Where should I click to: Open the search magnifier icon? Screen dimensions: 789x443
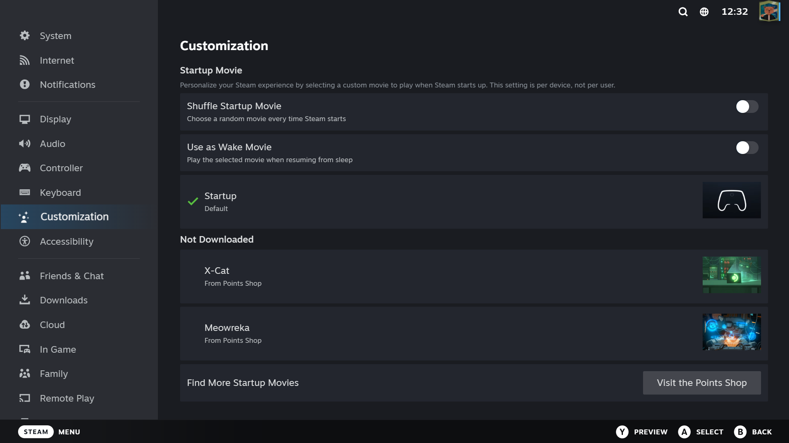pyautogui.click(x=683, y=12)
